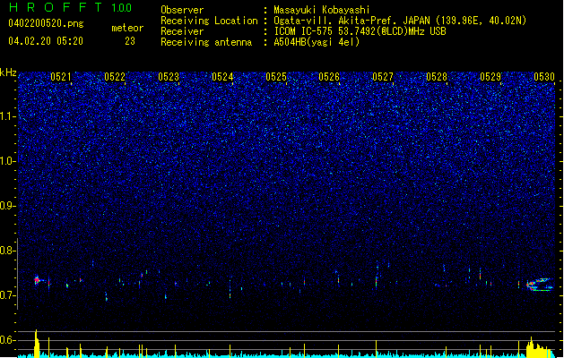Click the 0526 time marker
The width and height of the screenshot is (564, 358).
(x=329, y=77)
